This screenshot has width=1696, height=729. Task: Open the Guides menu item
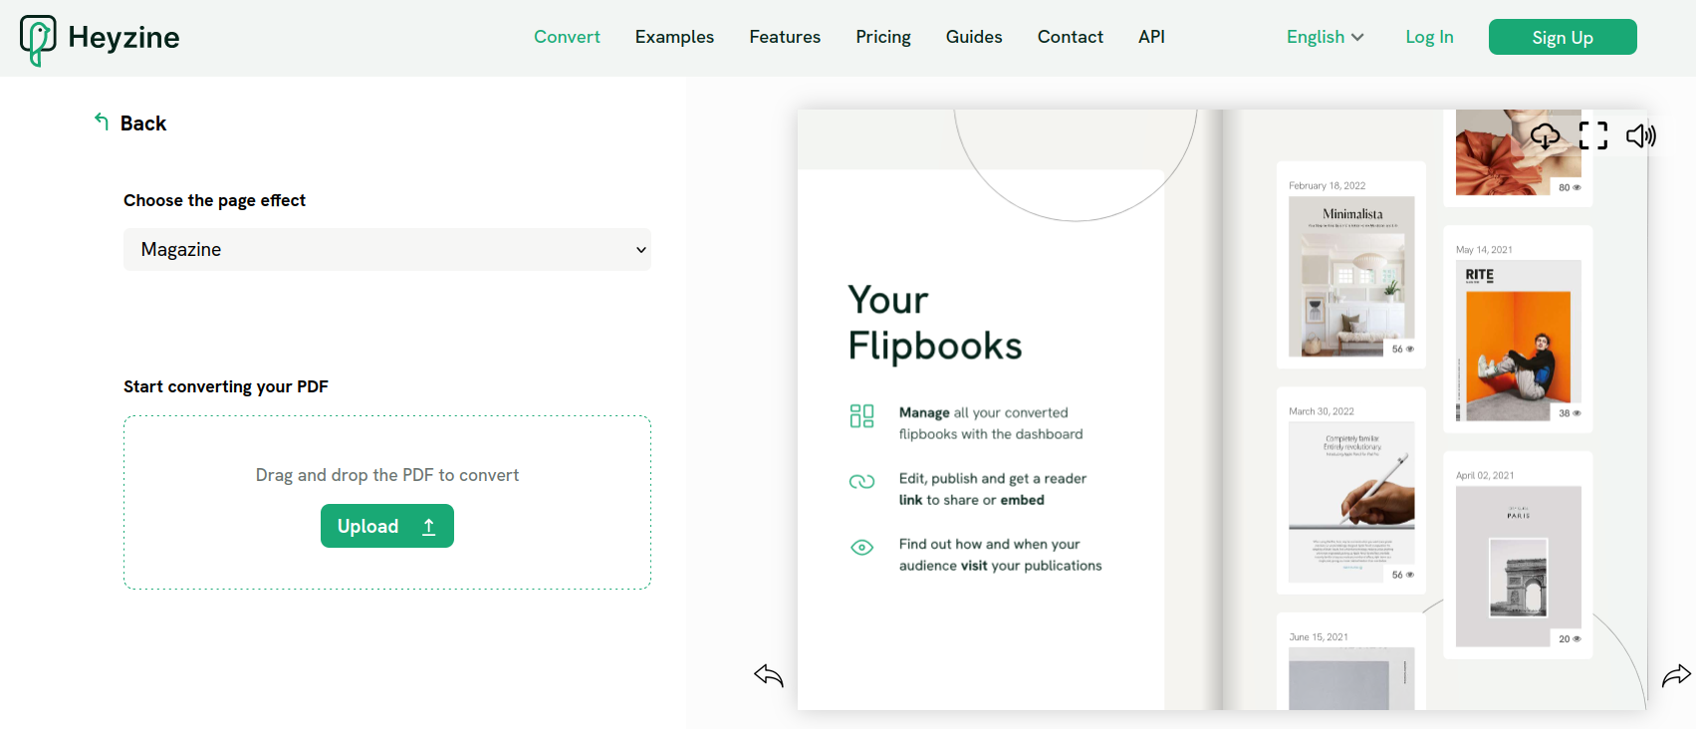pyautogui.click(x=974, y=37)
